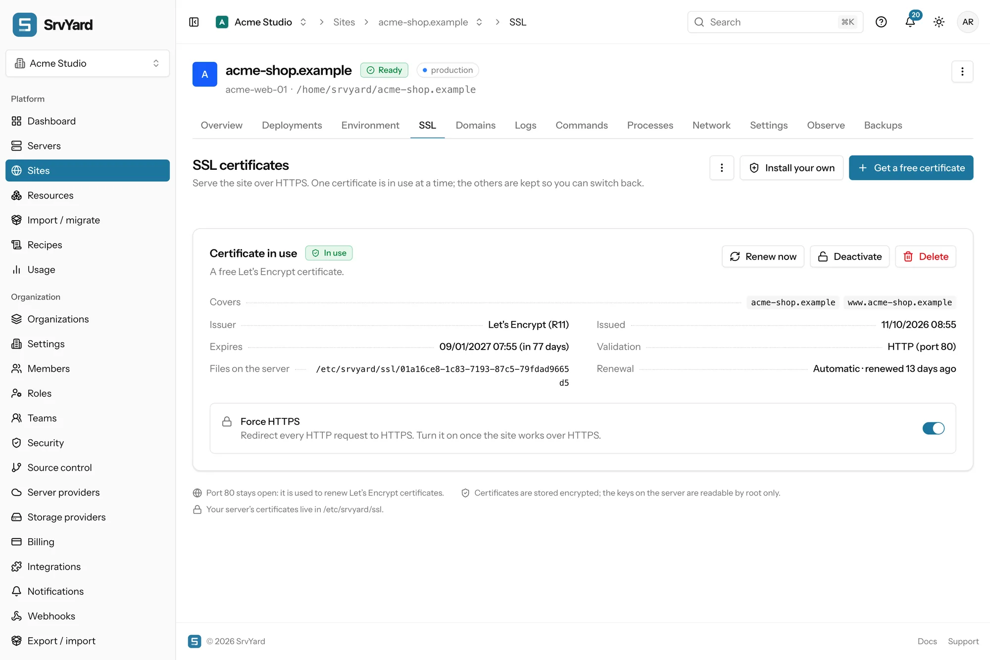Click Renew now button
The width and height of the screenshot is (990, 660).
point(763,256)
